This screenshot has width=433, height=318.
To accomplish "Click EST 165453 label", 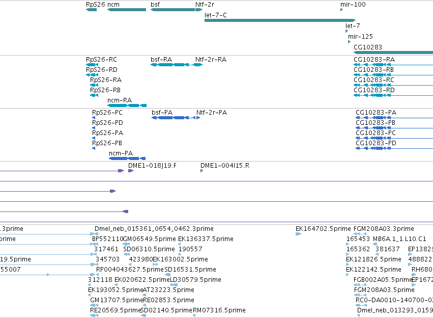I will click(358, 239).
